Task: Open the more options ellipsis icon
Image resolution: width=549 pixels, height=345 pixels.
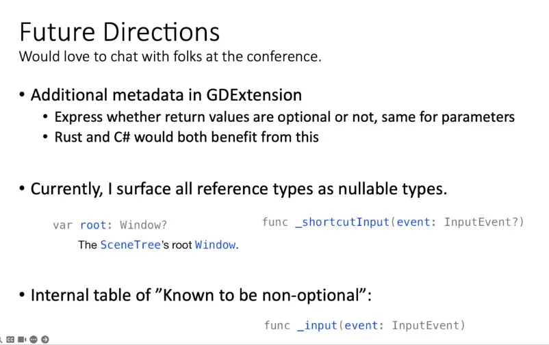Action: [x=34, y=340]
